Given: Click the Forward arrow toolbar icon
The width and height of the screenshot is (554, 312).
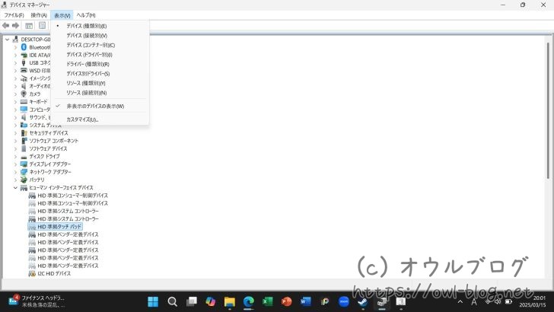Looking at the screenshot, I should pyautogui.click(x=15, y=25).
